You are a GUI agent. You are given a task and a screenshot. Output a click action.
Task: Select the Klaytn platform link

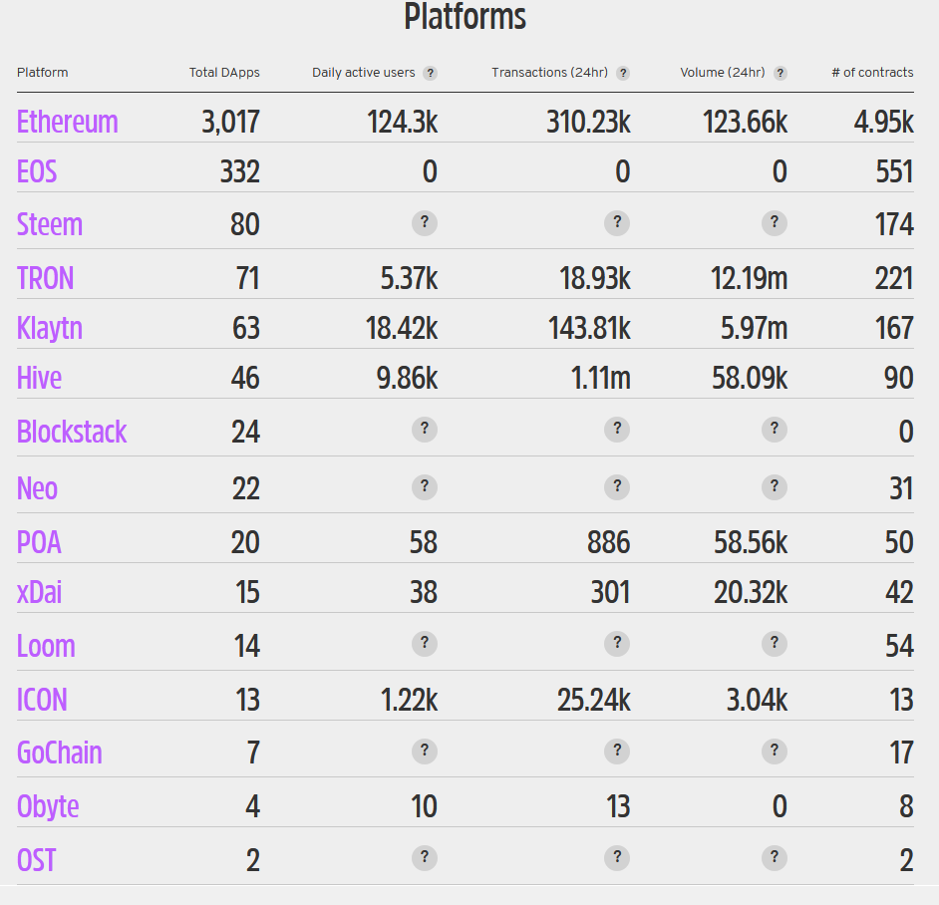[51, 328]
